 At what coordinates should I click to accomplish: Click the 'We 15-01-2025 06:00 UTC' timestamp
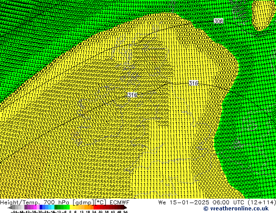202,203
